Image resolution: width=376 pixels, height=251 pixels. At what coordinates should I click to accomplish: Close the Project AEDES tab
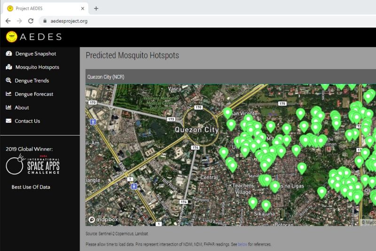pyautogui.click(x=83, y=8)
